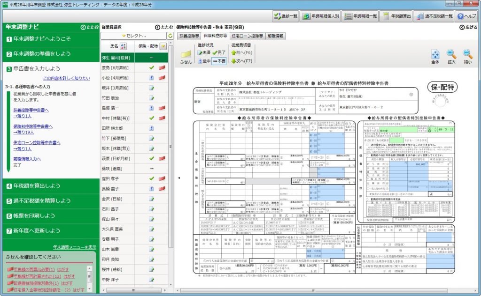The image size is (481, 296).
Task: Fit the whole form with 全体
Action: (x=435, y=57)
